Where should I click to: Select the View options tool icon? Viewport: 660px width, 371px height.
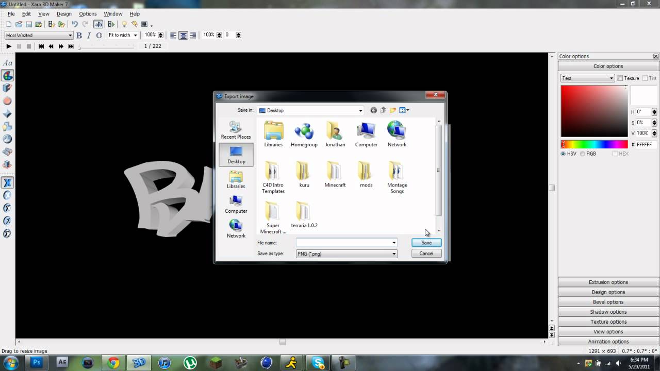click(x=7, y=152)
